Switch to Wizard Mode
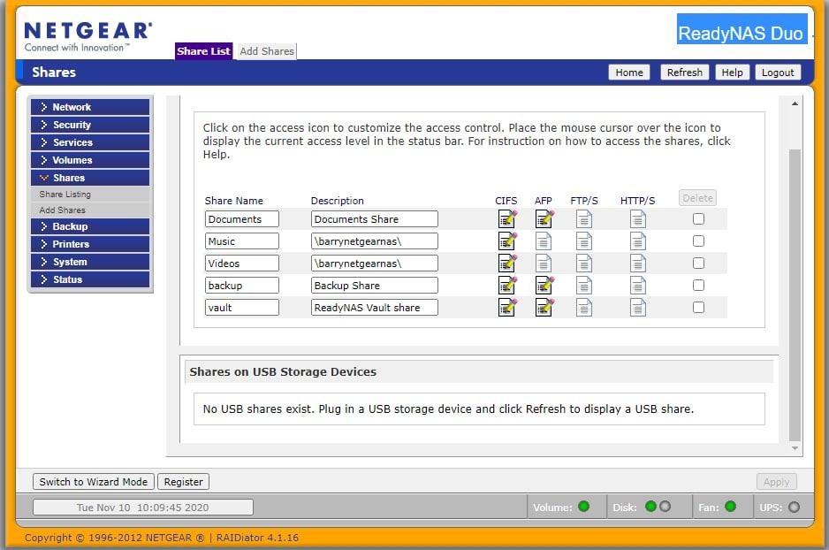Viewport: 829px width, 550px height. (94, 482)
